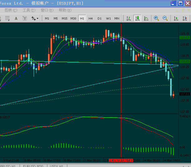The width and height of the screenshot is (191, 167).
Task: Open the 窗口(W) menu
Action: tap(47, 10)
